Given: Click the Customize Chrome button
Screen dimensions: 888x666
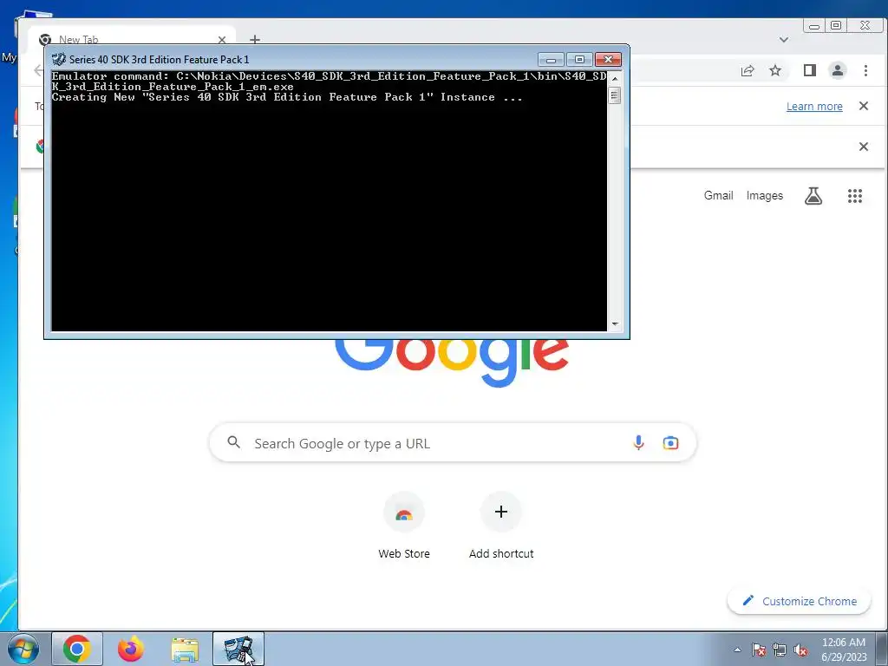Looking at the screenshot, I should [x=799, y=601].
